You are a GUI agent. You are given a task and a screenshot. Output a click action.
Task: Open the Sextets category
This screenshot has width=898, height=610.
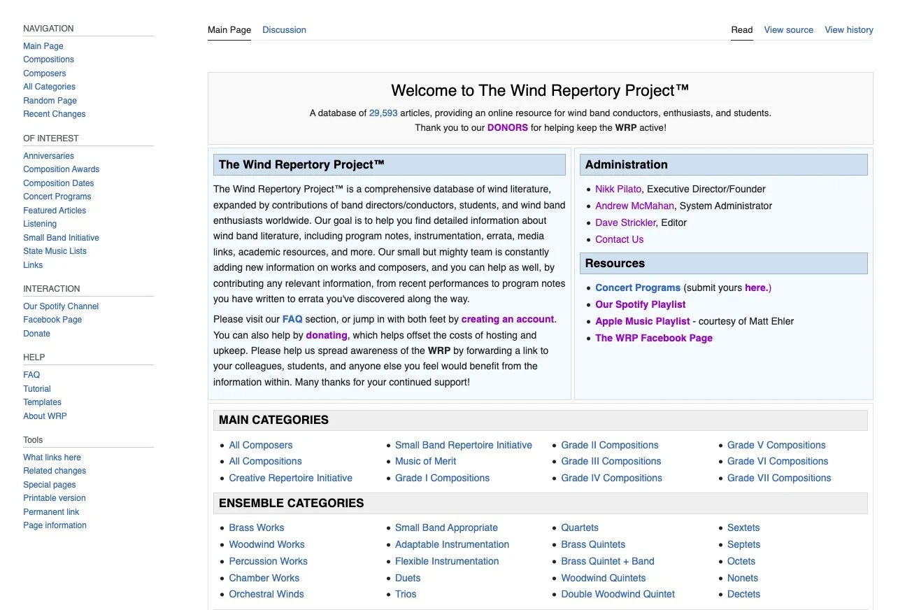point(743,527)
